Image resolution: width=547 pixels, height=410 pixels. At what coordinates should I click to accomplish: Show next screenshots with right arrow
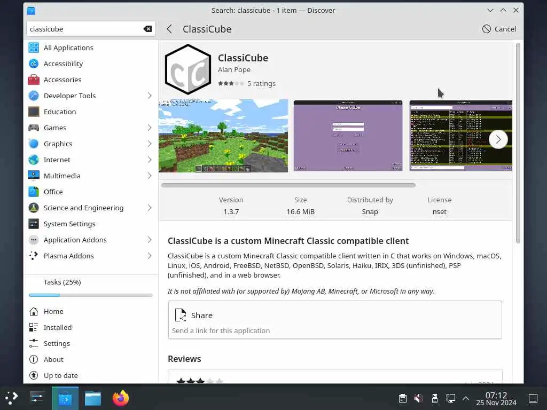click(498, 139)
